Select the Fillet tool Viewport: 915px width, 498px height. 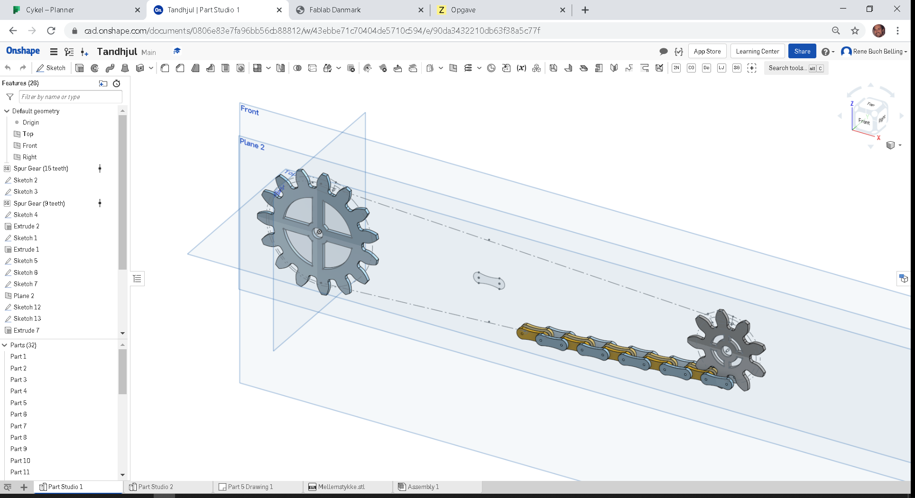tap(165, 68)
